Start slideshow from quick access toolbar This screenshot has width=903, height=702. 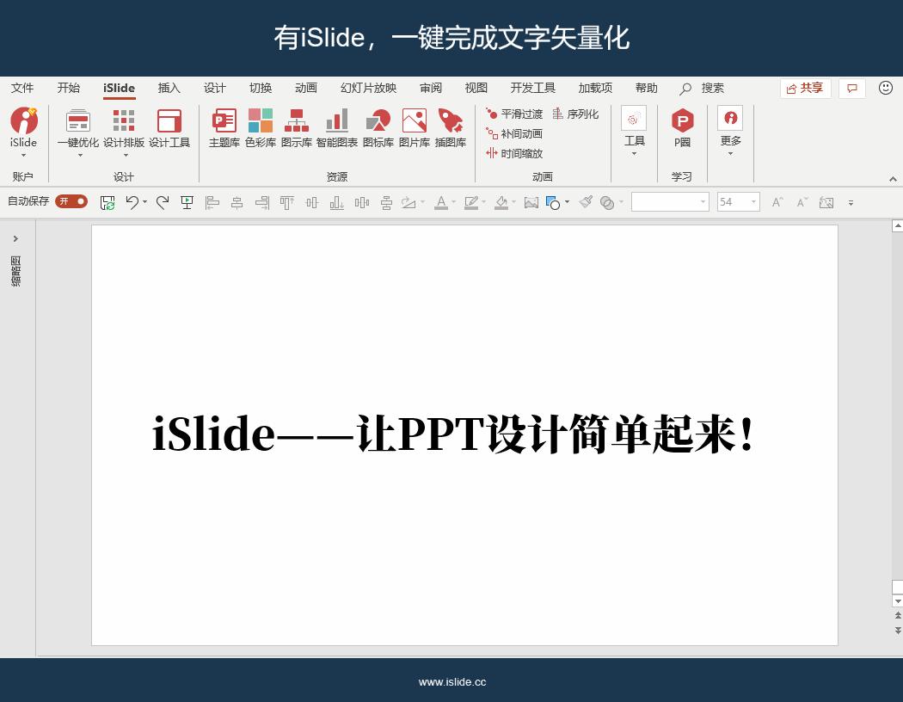pyautogui.click(x=187, y=203)
